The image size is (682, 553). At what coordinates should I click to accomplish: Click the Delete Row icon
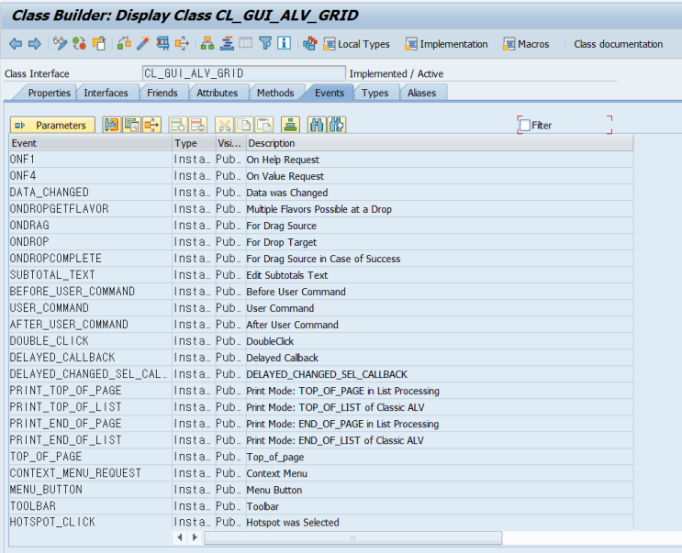click(x=198, y=125)
